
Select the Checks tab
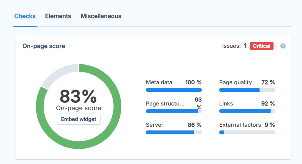pyautogui.click(x=25, y=16)
